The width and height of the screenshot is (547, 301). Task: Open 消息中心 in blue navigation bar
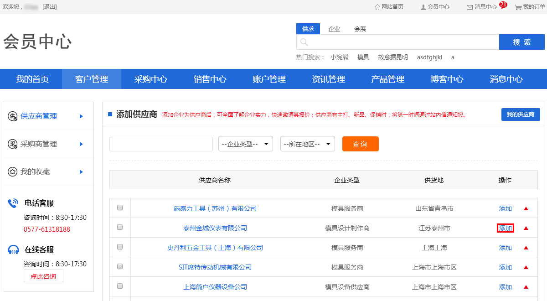[506, 79]
